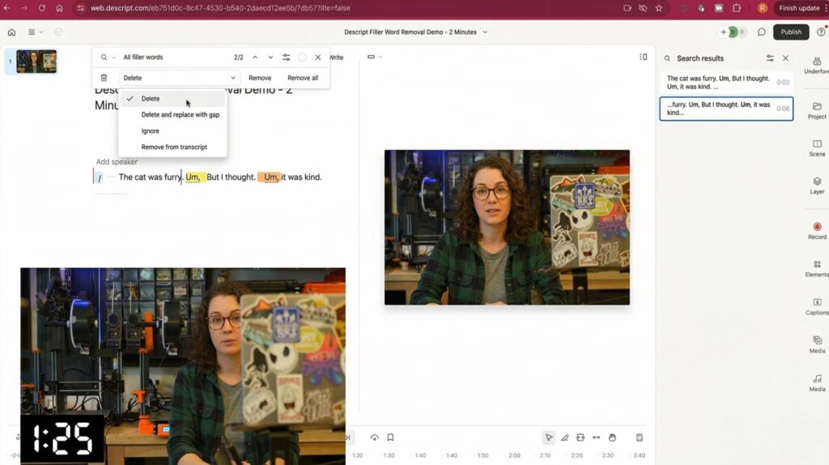Click the Publish button
The height and width of the screenshot is (465, 829).
(791, 32)
